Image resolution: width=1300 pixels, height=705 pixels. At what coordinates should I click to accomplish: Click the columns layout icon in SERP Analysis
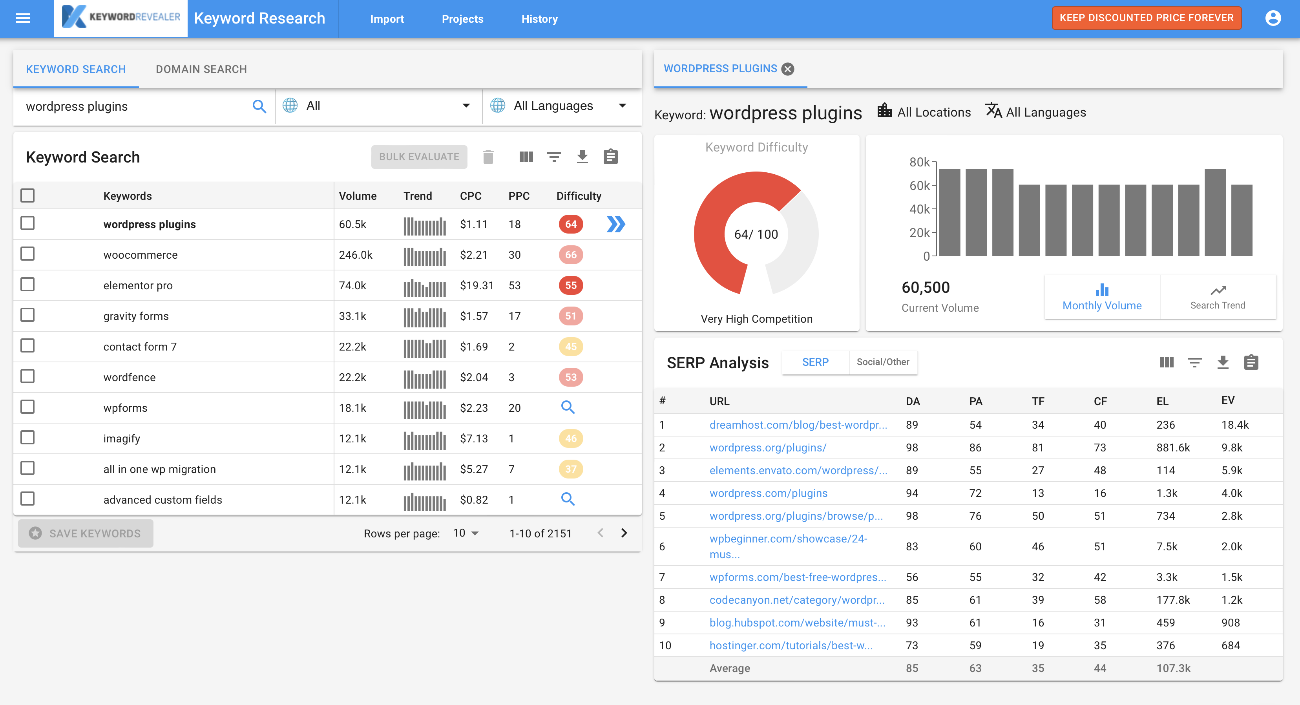(x=1167, y=362)
